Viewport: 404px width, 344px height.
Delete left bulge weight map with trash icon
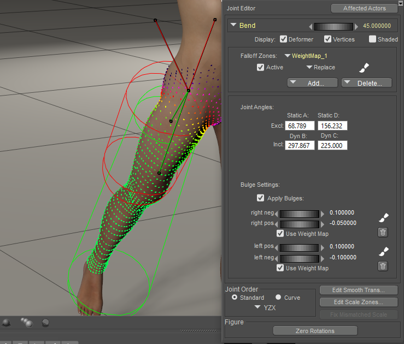tap(383, 266)
